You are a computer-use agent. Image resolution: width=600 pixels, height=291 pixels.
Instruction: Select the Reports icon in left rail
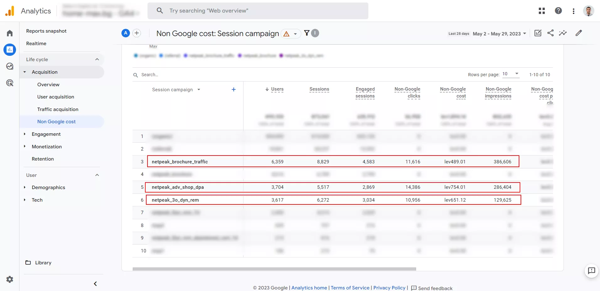click(x=10, y=50)
